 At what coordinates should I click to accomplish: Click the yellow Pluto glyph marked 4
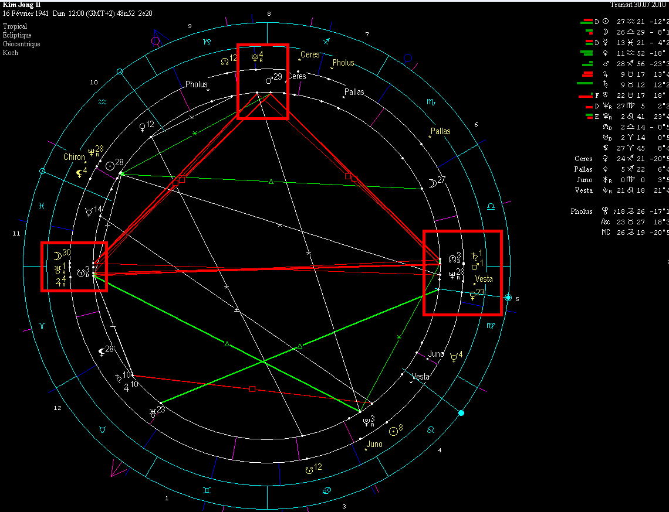[255, 57]
